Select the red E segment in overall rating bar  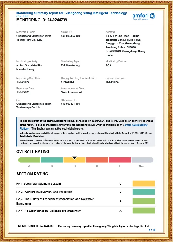[x=120, y=160]
